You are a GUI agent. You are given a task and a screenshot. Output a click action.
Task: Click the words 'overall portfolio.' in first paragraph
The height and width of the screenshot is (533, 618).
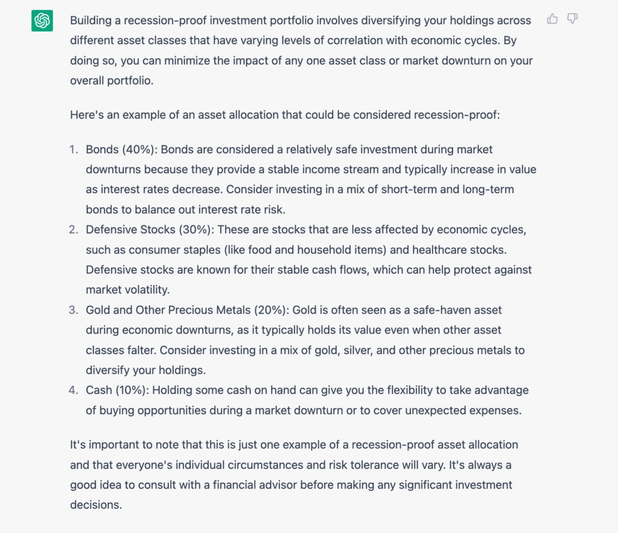(112, 80)
